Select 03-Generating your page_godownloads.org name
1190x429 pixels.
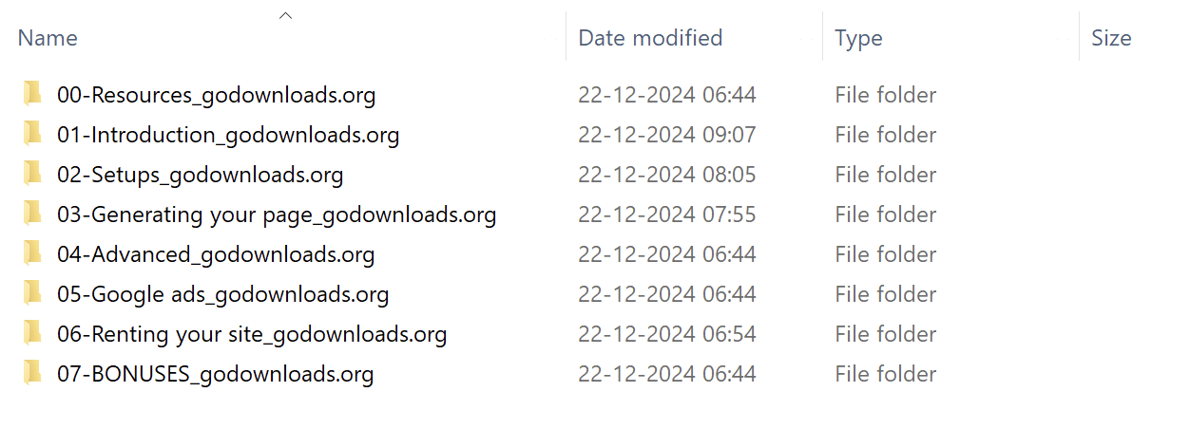click(277, 214)
